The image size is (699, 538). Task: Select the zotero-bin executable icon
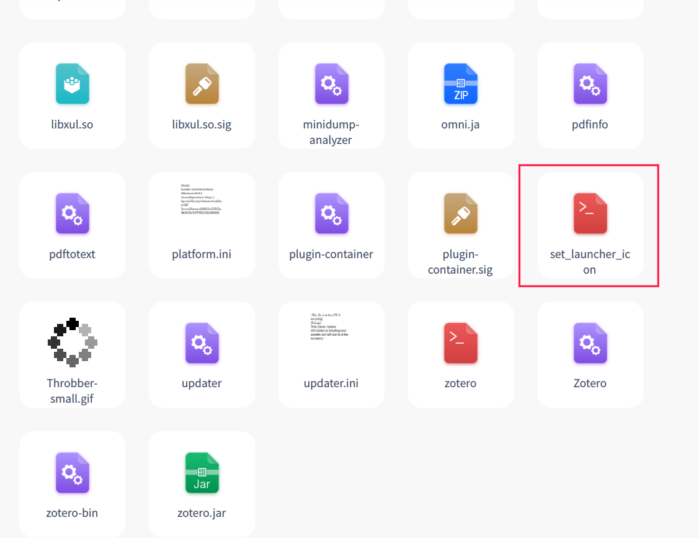pyautogui.click(x=72, y=472)
